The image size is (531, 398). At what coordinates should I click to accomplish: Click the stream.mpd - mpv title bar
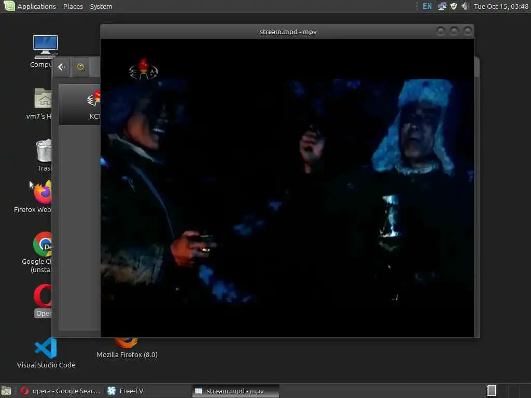pyautogui.click(x=288, y=32)
